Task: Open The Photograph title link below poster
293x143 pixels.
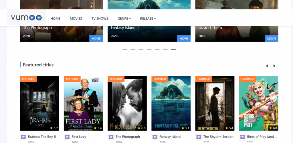Action: (x=128, y=137)
